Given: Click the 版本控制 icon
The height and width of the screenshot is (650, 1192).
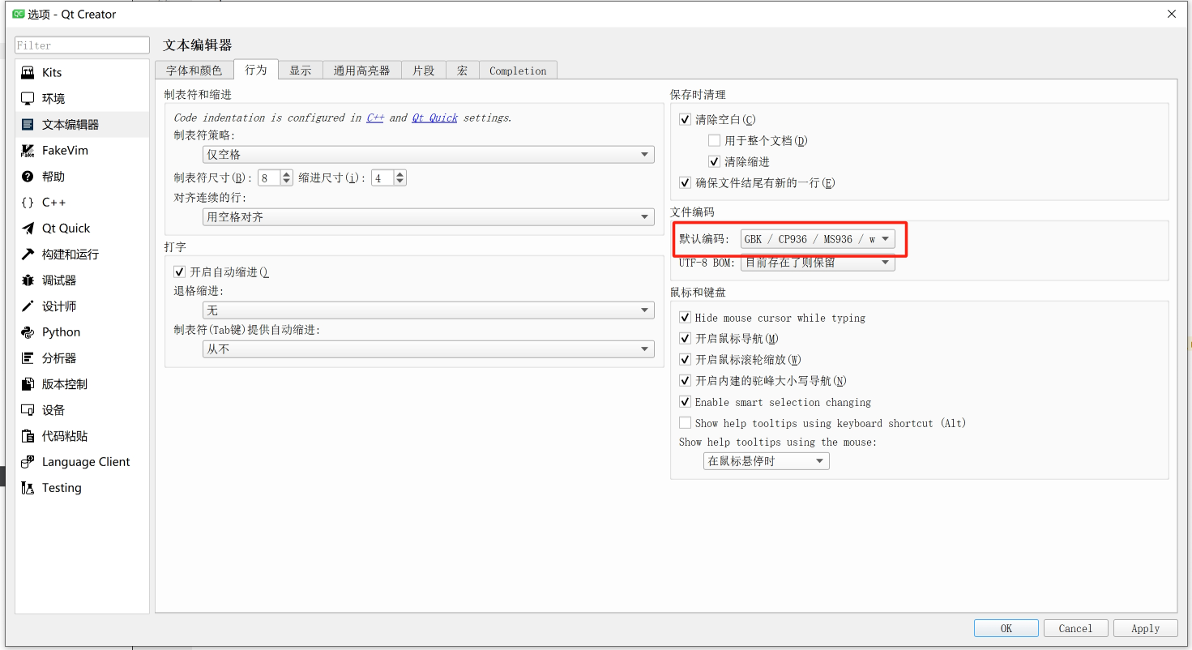Looking at the screenshot, I should pos(28,383).
